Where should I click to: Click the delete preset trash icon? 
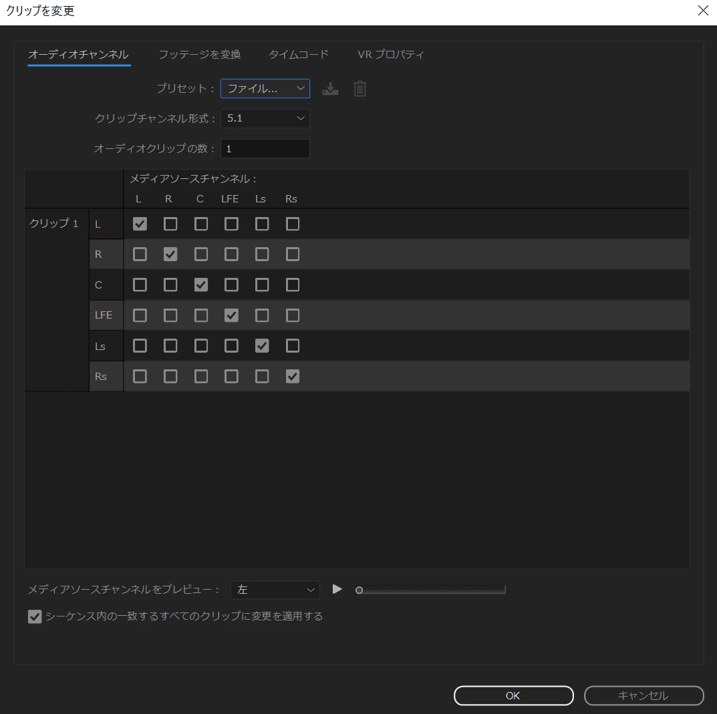pyautogui.click(x=360, y=89)
